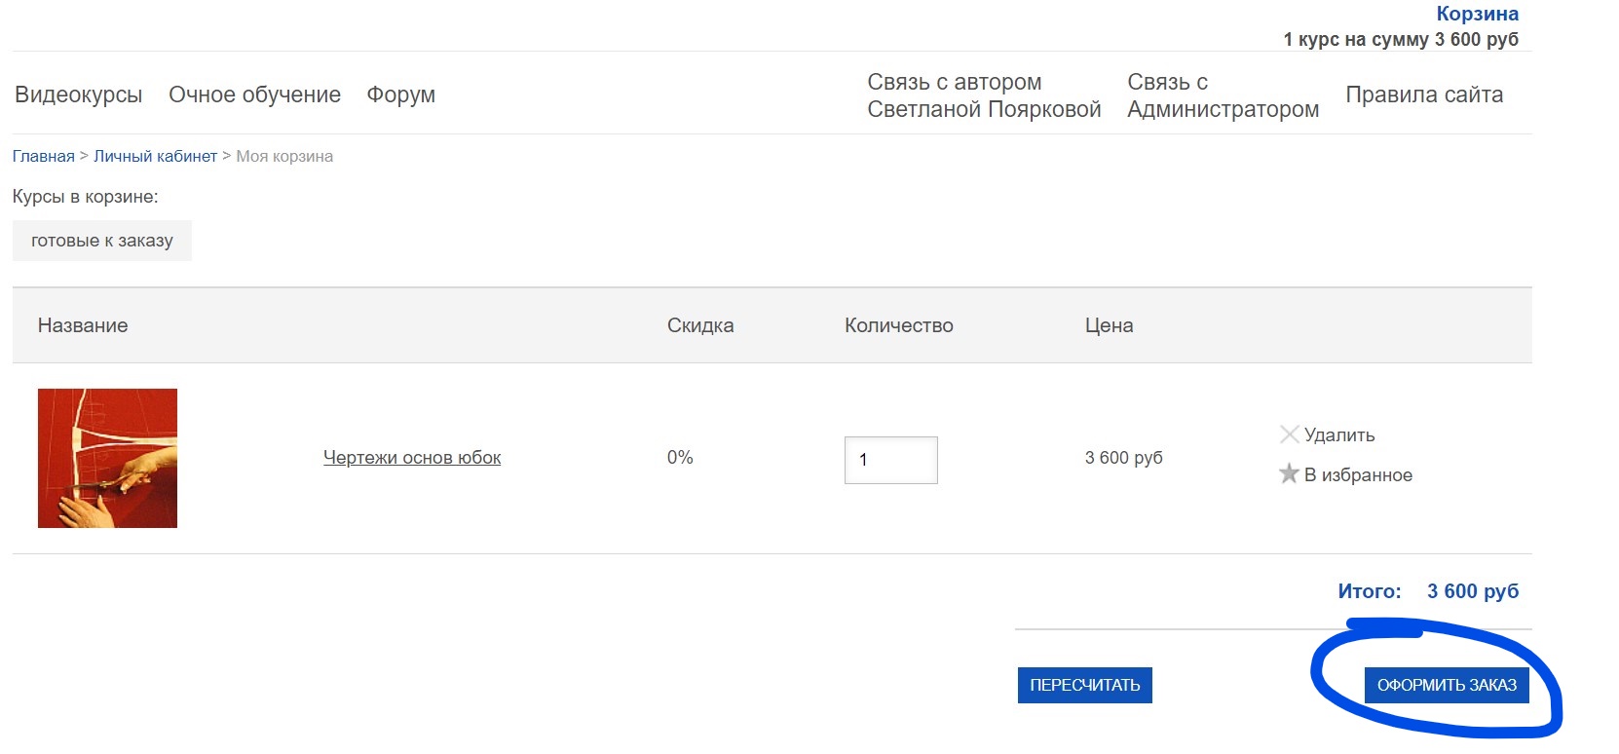Open Связь с Администратором
Screen dimensions: 1619x754
1223,95
